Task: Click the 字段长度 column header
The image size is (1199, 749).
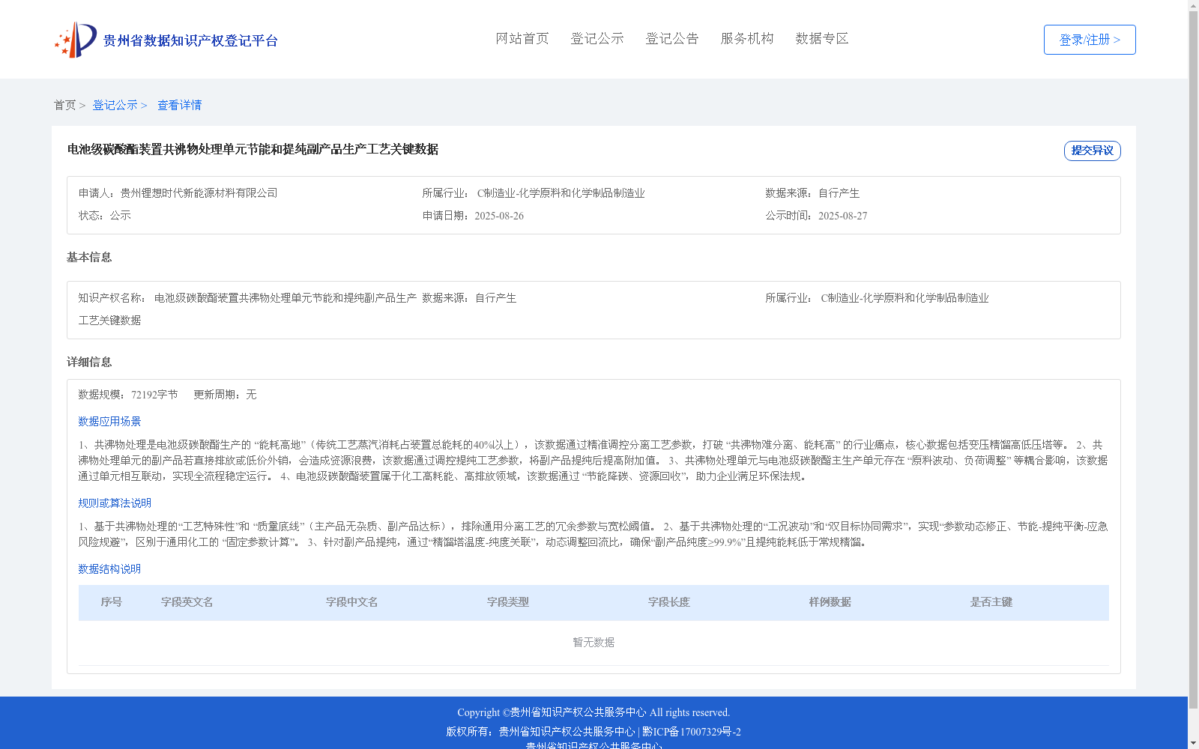Action: 669,602
